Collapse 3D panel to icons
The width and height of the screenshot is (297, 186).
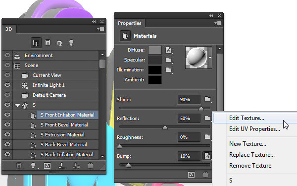[94, 22]
